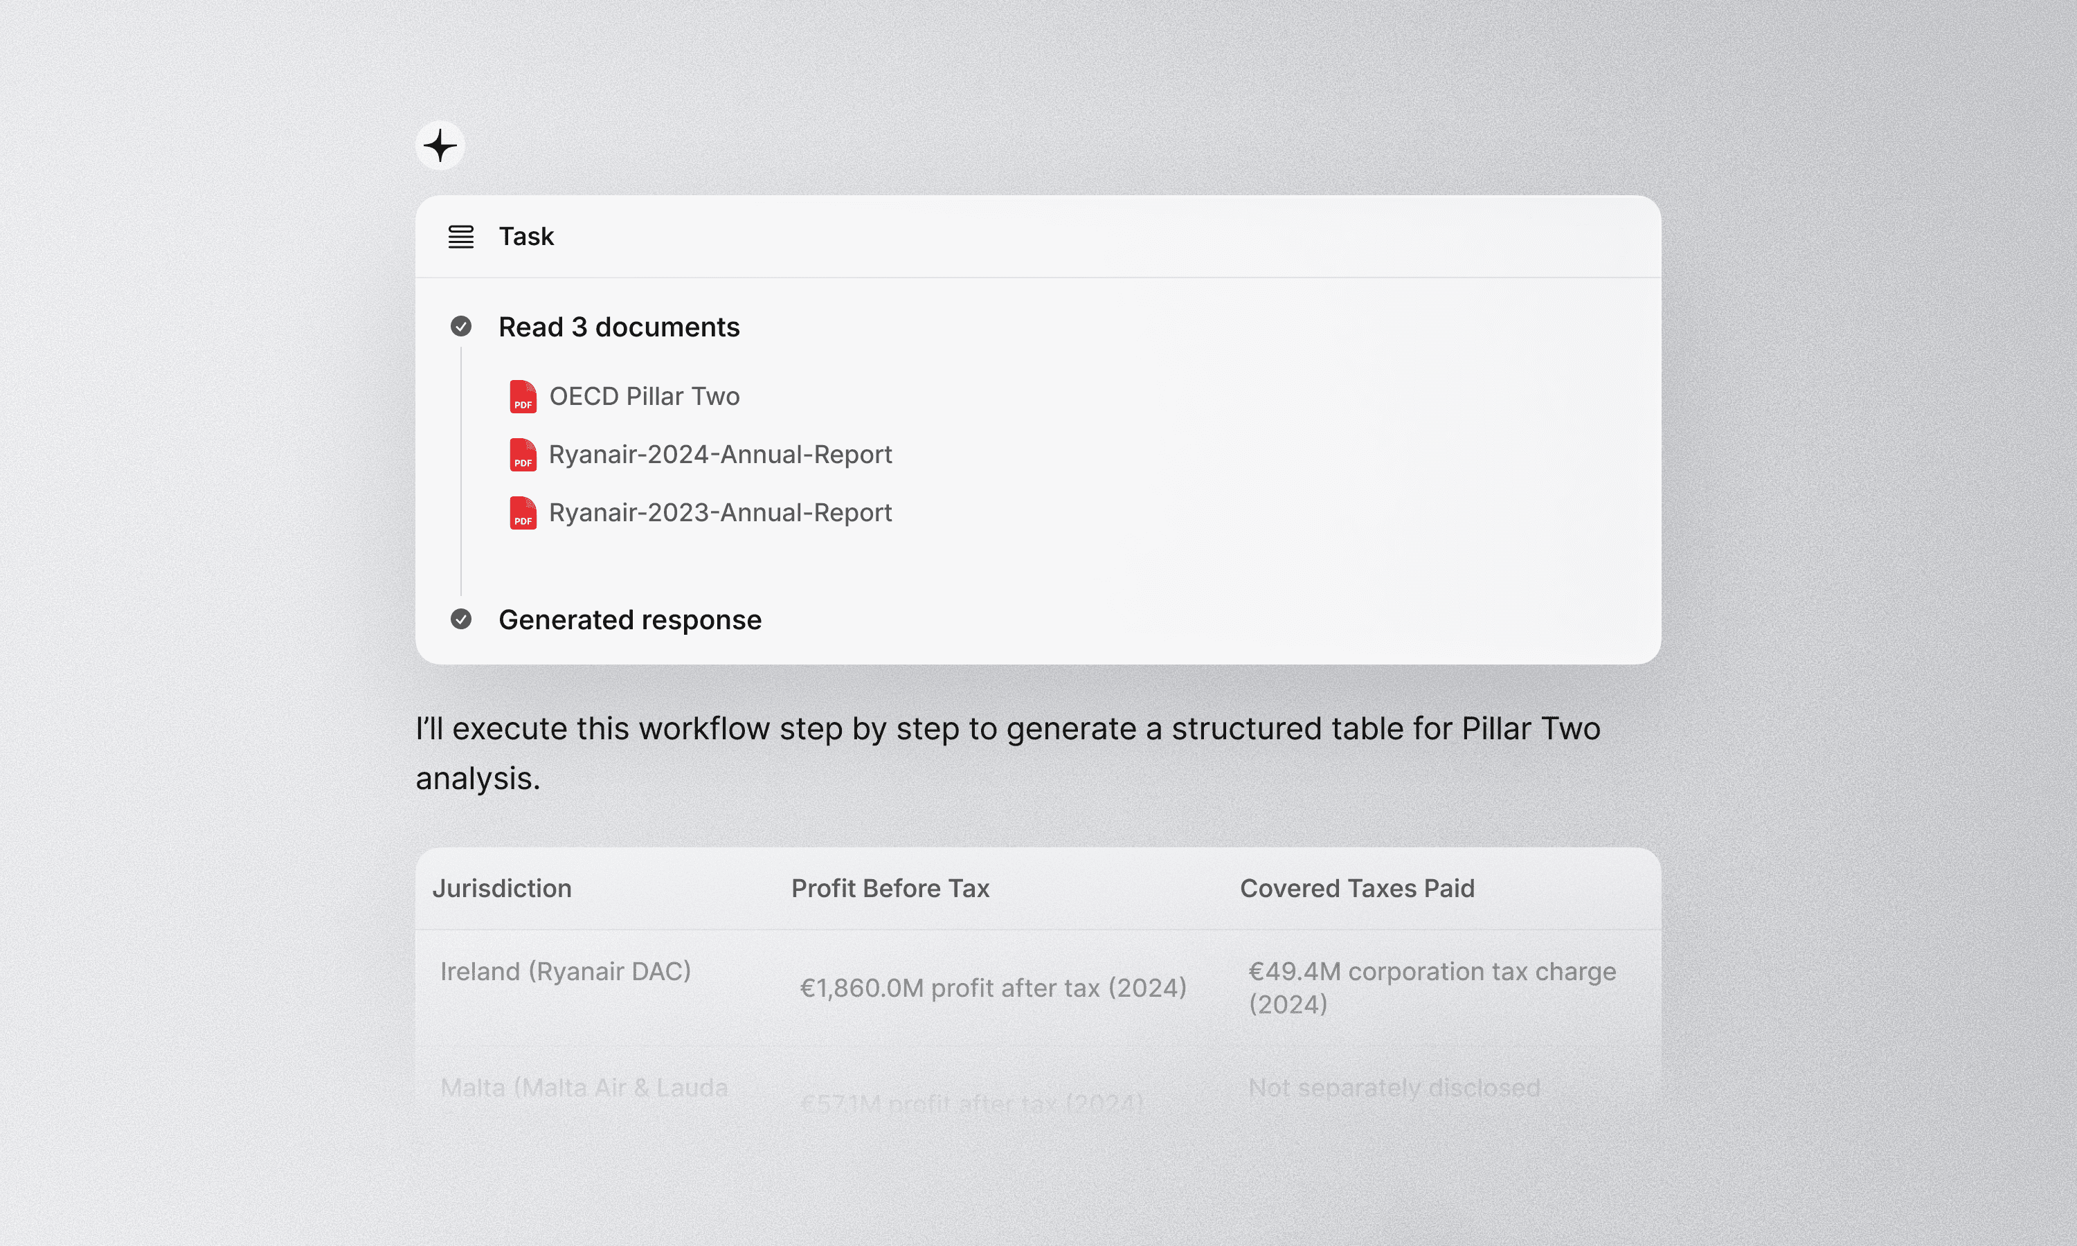Screen dimensions: 2077x1246
Task: Expand the Generated response step
Action: [x=629, y=620]
